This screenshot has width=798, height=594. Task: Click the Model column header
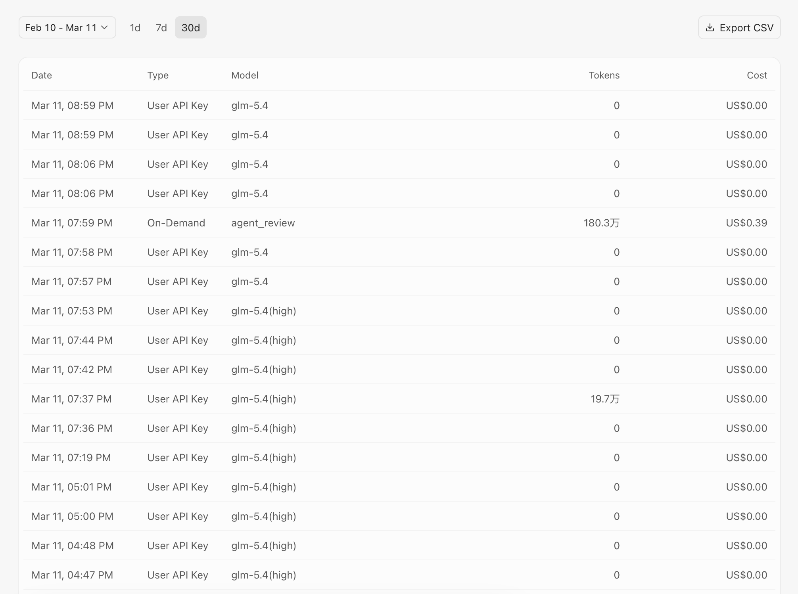point(245,75)
